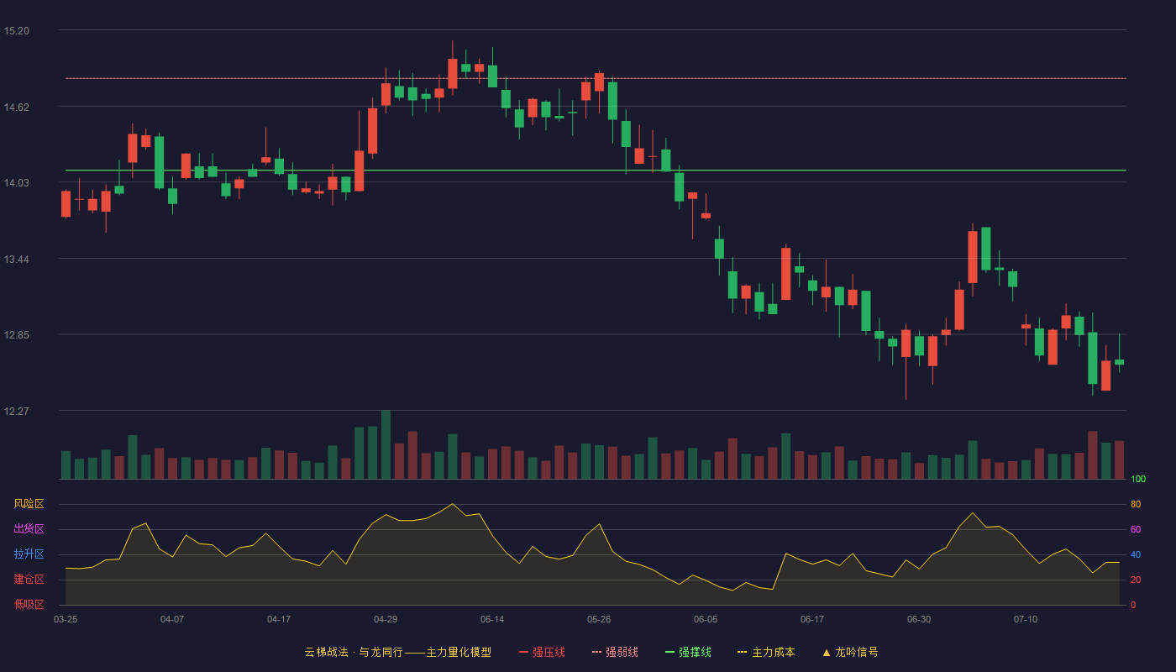Screen dimensions: 1176x672
Task: Click the pink dotted horizontal strength line
Action: (x=596, y=78)
